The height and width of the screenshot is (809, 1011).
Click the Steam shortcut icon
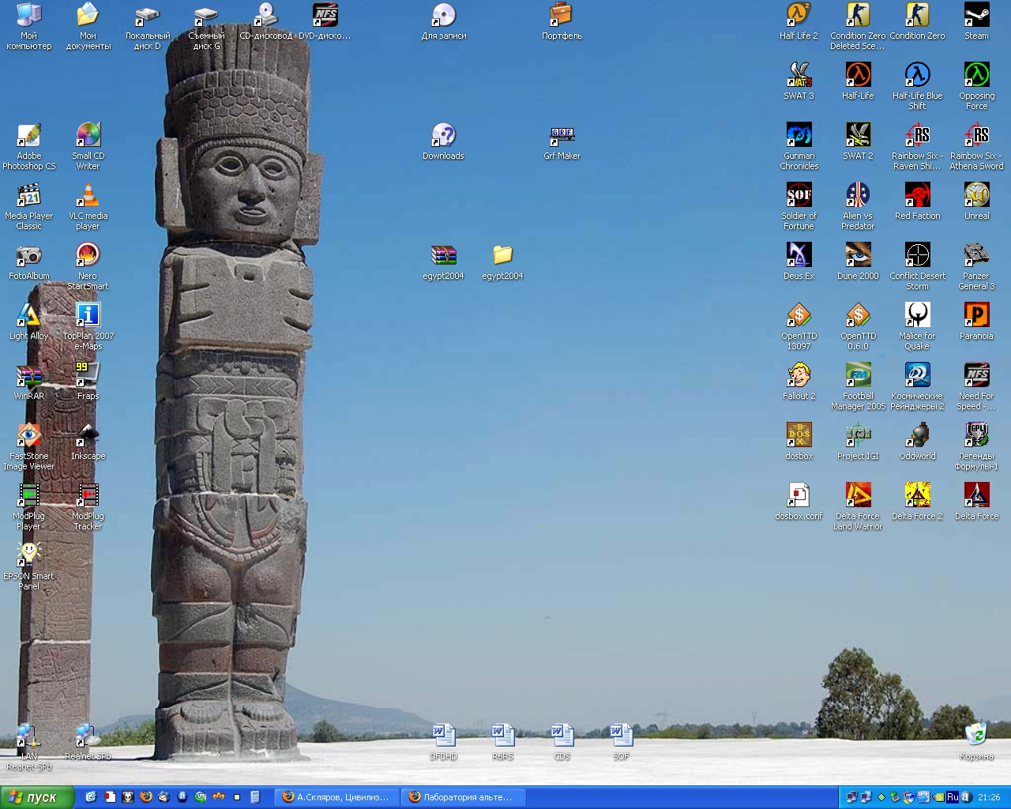click(976, 16)
